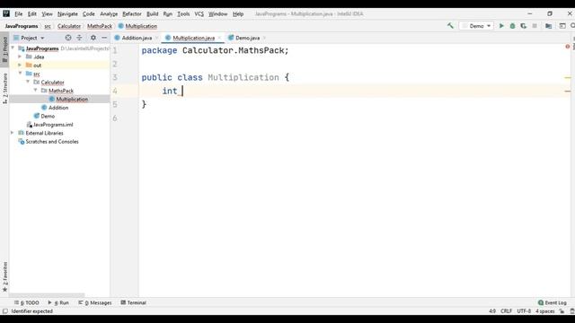Click the cursor position indicator in status bar

click(x=492, y=311)
